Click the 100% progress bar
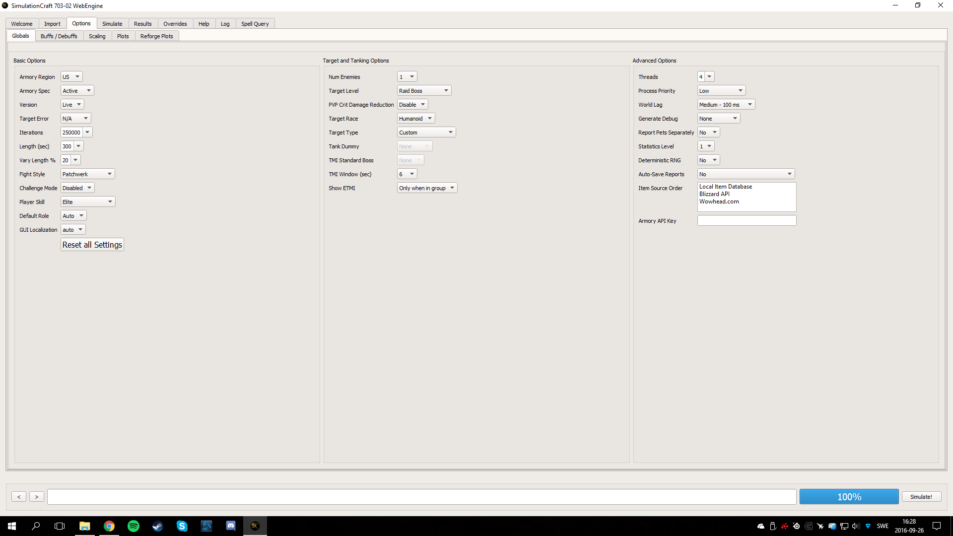The height and width of the screenshot is (536, 953). [849, 497]
